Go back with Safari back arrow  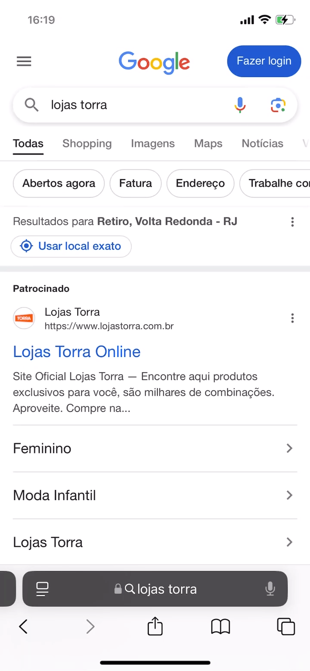[23, 626]
